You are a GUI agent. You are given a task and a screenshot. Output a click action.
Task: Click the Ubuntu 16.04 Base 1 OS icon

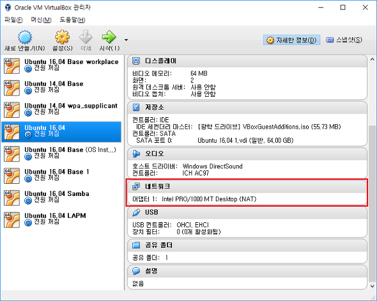[x=12, y=176]
